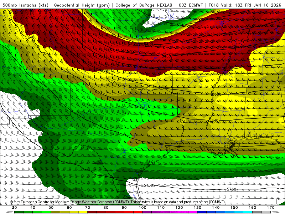
Task: Click the '00Z ECMWF' model run label
Action: tap(191, 5)
